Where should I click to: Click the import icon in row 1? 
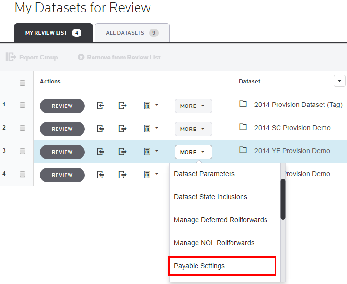101,106
